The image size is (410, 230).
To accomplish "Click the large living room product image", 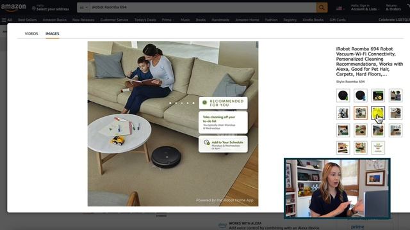I will (x=173, y=123).
